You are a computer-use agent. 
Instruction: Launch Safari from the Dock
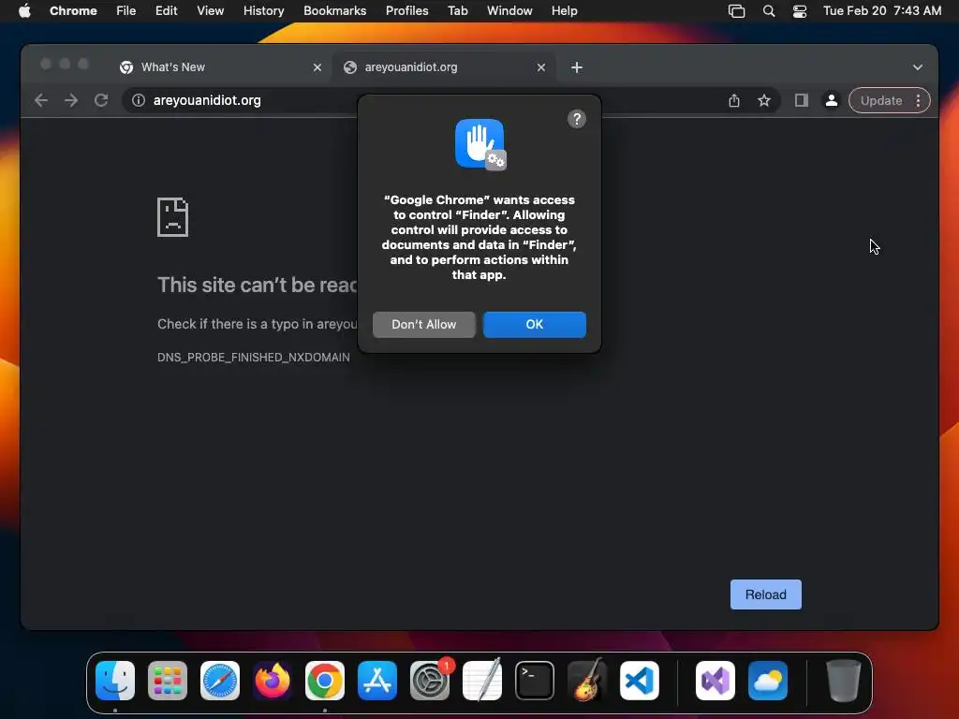220,681
